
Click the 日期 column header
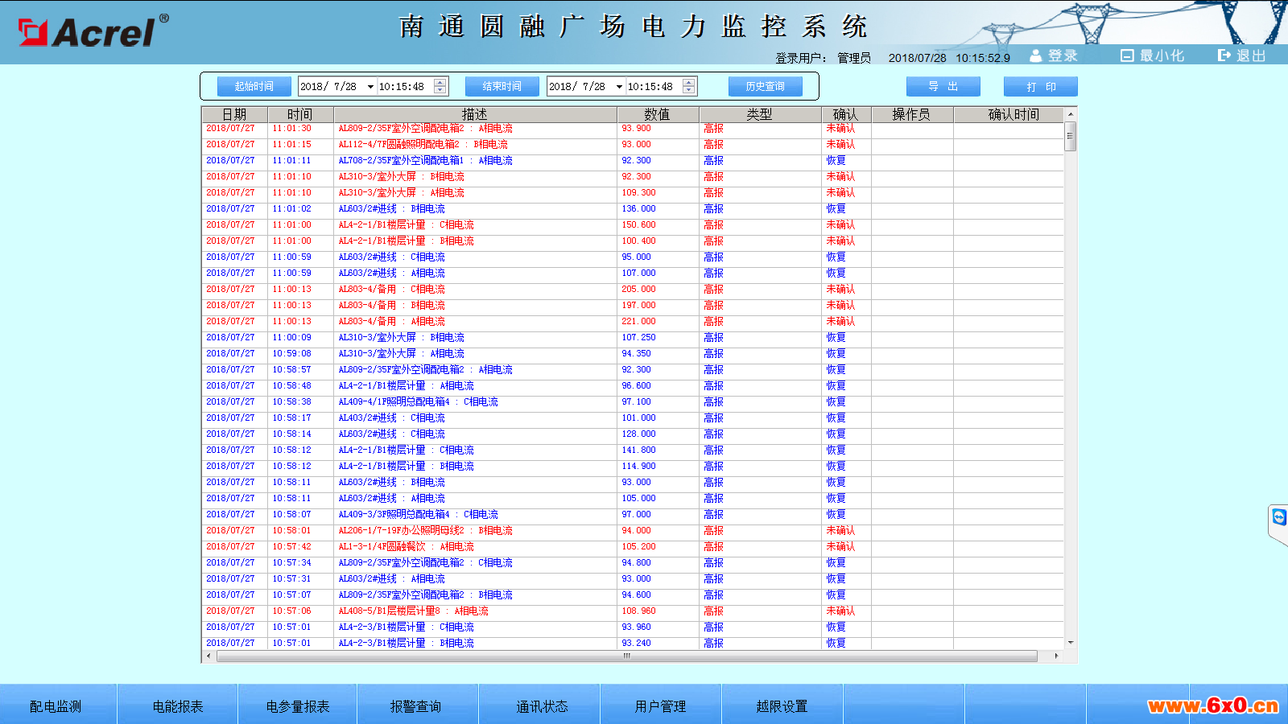234,114
